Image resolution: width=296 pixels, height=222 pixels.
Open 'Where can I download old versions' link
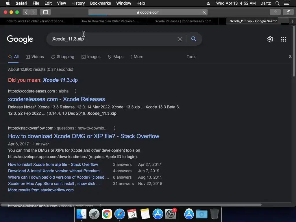58,177
